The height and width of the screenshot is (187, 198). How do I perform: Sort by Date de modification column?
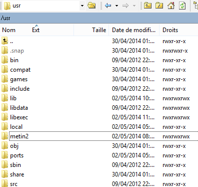[x=133, y=30]
